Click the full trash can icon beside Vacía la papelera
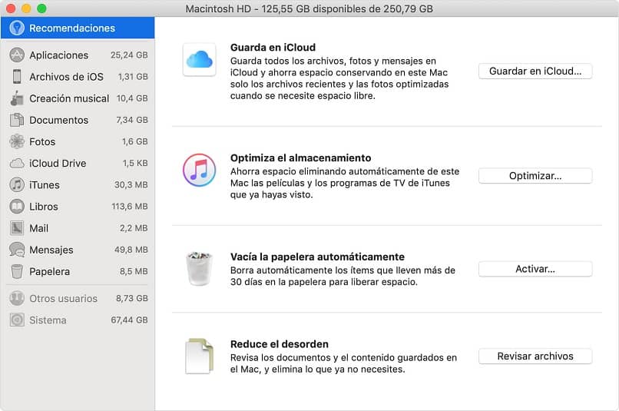Image resolution: width=619 pixels, height=411 pixels. pyautogui.click(x=200, y=268)
